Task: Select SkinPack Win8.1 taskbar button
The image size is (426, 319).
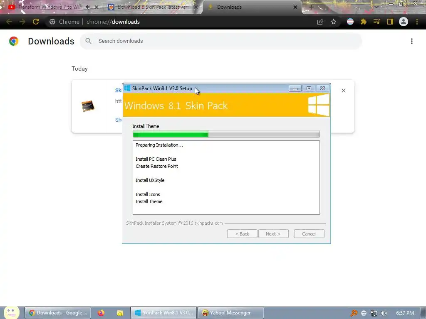Action: click(163, 313)
